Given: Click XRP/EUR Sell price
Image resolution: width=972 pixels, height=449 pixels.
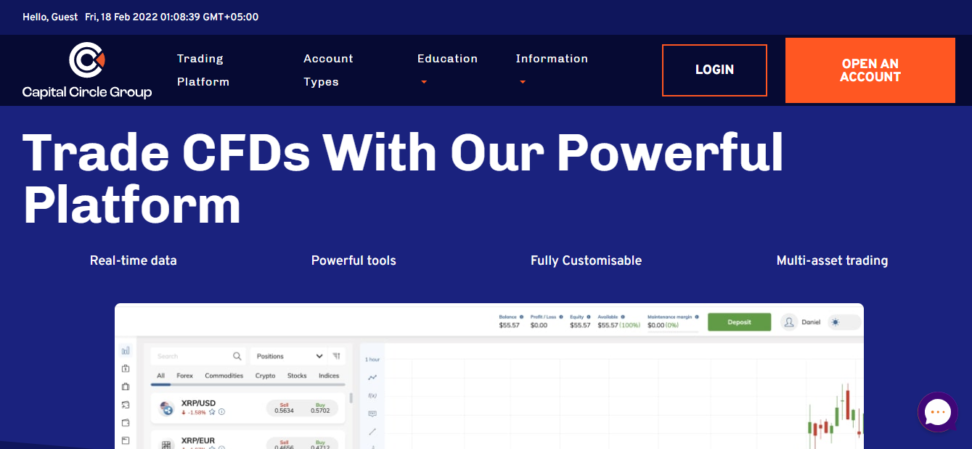Looking at the screenshot, I should [x=284, y=444].
